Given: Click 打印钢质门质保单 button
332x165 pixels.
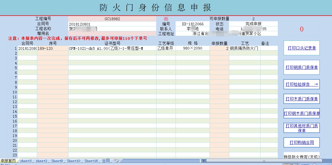Looking at the screenshot, I should (x=302, y=68).
